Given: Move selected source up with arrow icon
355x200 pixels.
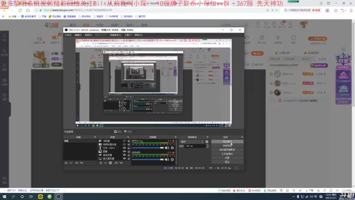Looking at the screenshot, I should pos(116,163).
